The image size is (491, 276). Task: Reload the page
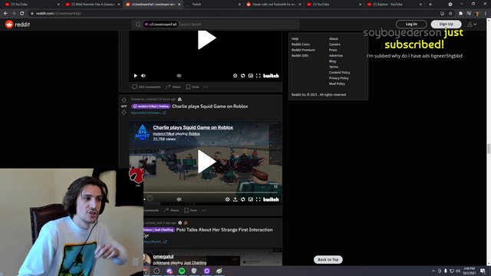[x=22, y=14]
